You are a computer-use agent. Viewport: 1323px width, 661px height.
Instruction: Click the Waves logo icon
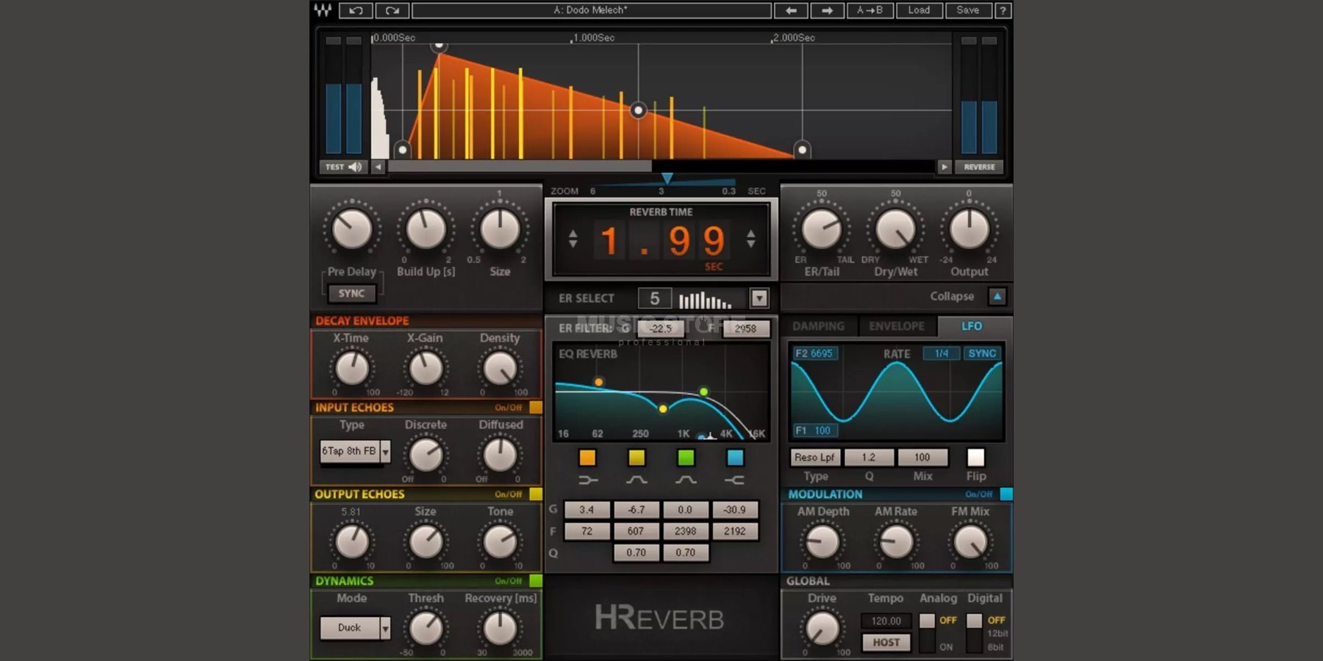click(323, 10)
